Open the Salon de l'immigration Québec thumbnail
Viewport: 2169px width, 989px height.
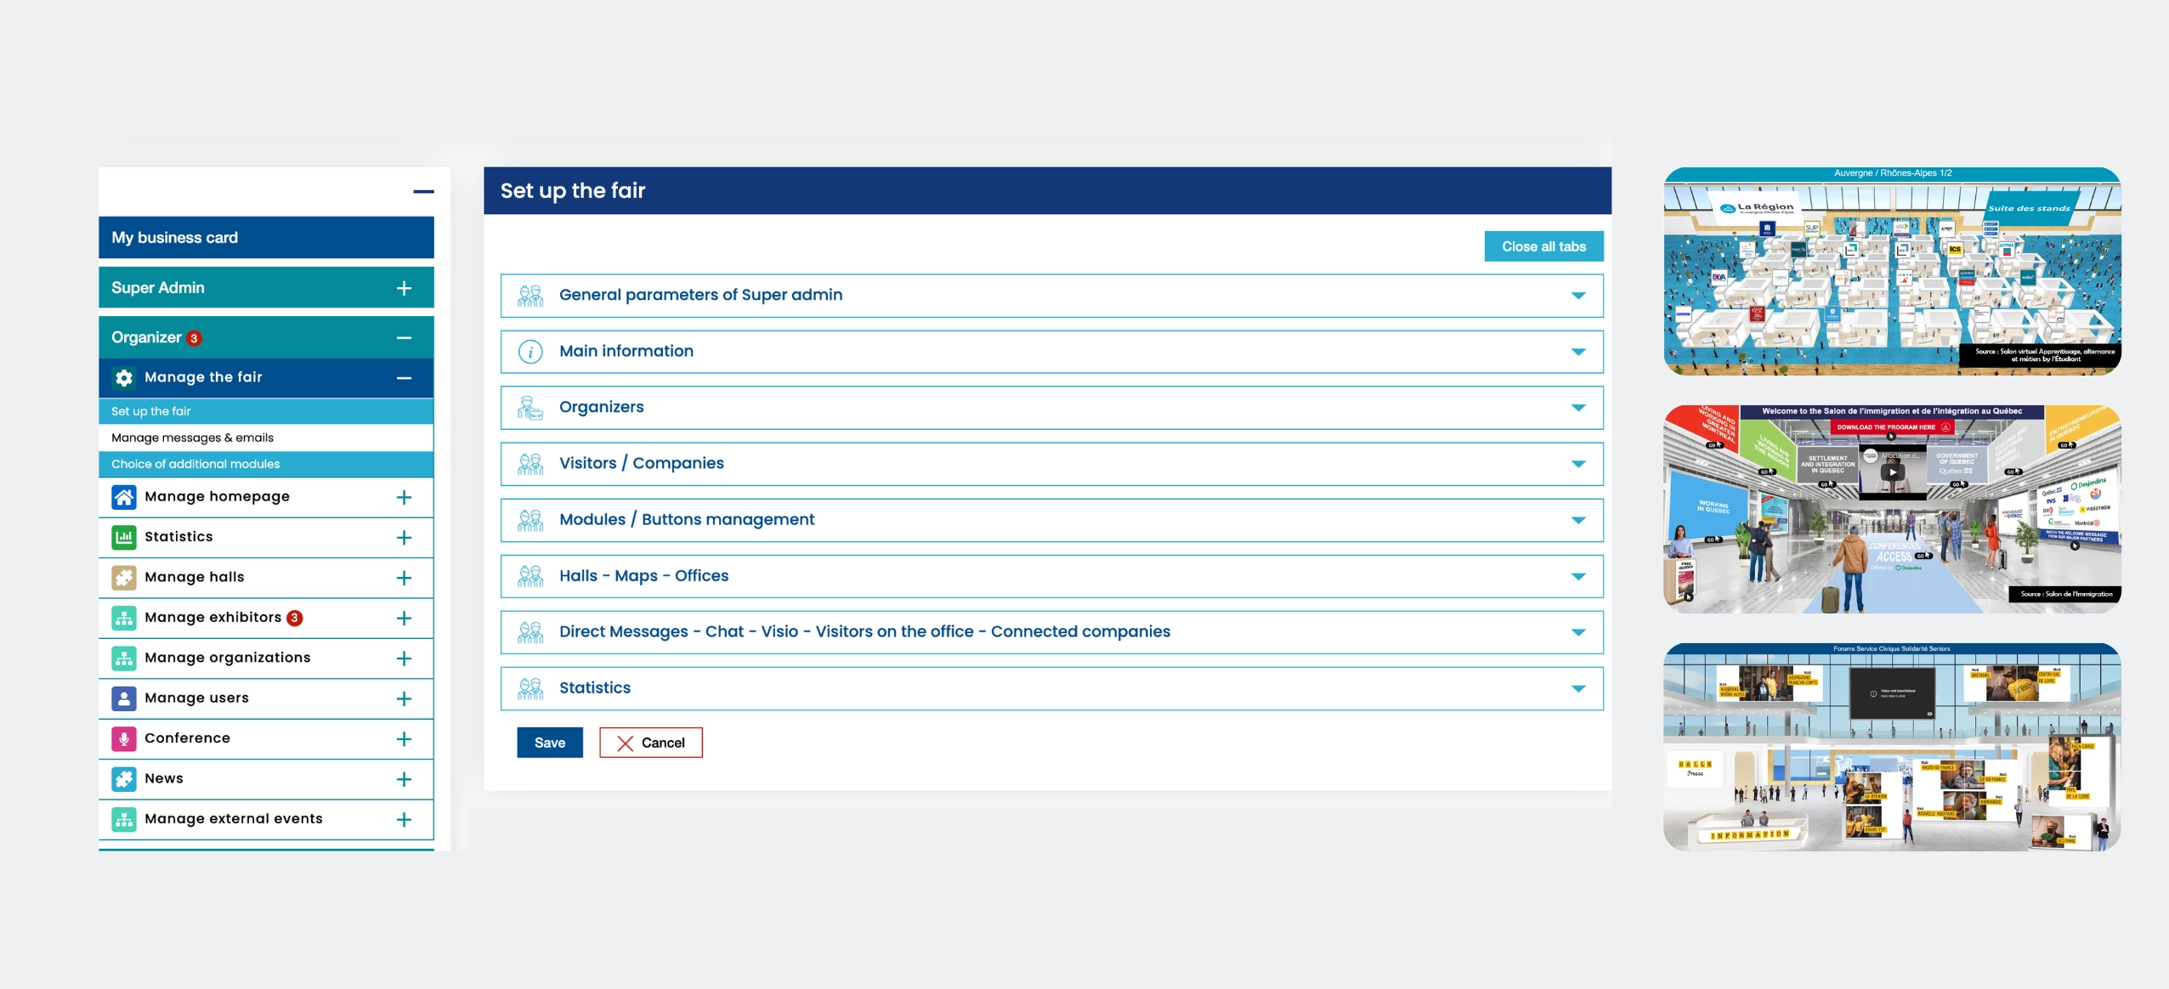click(1891, 509)
